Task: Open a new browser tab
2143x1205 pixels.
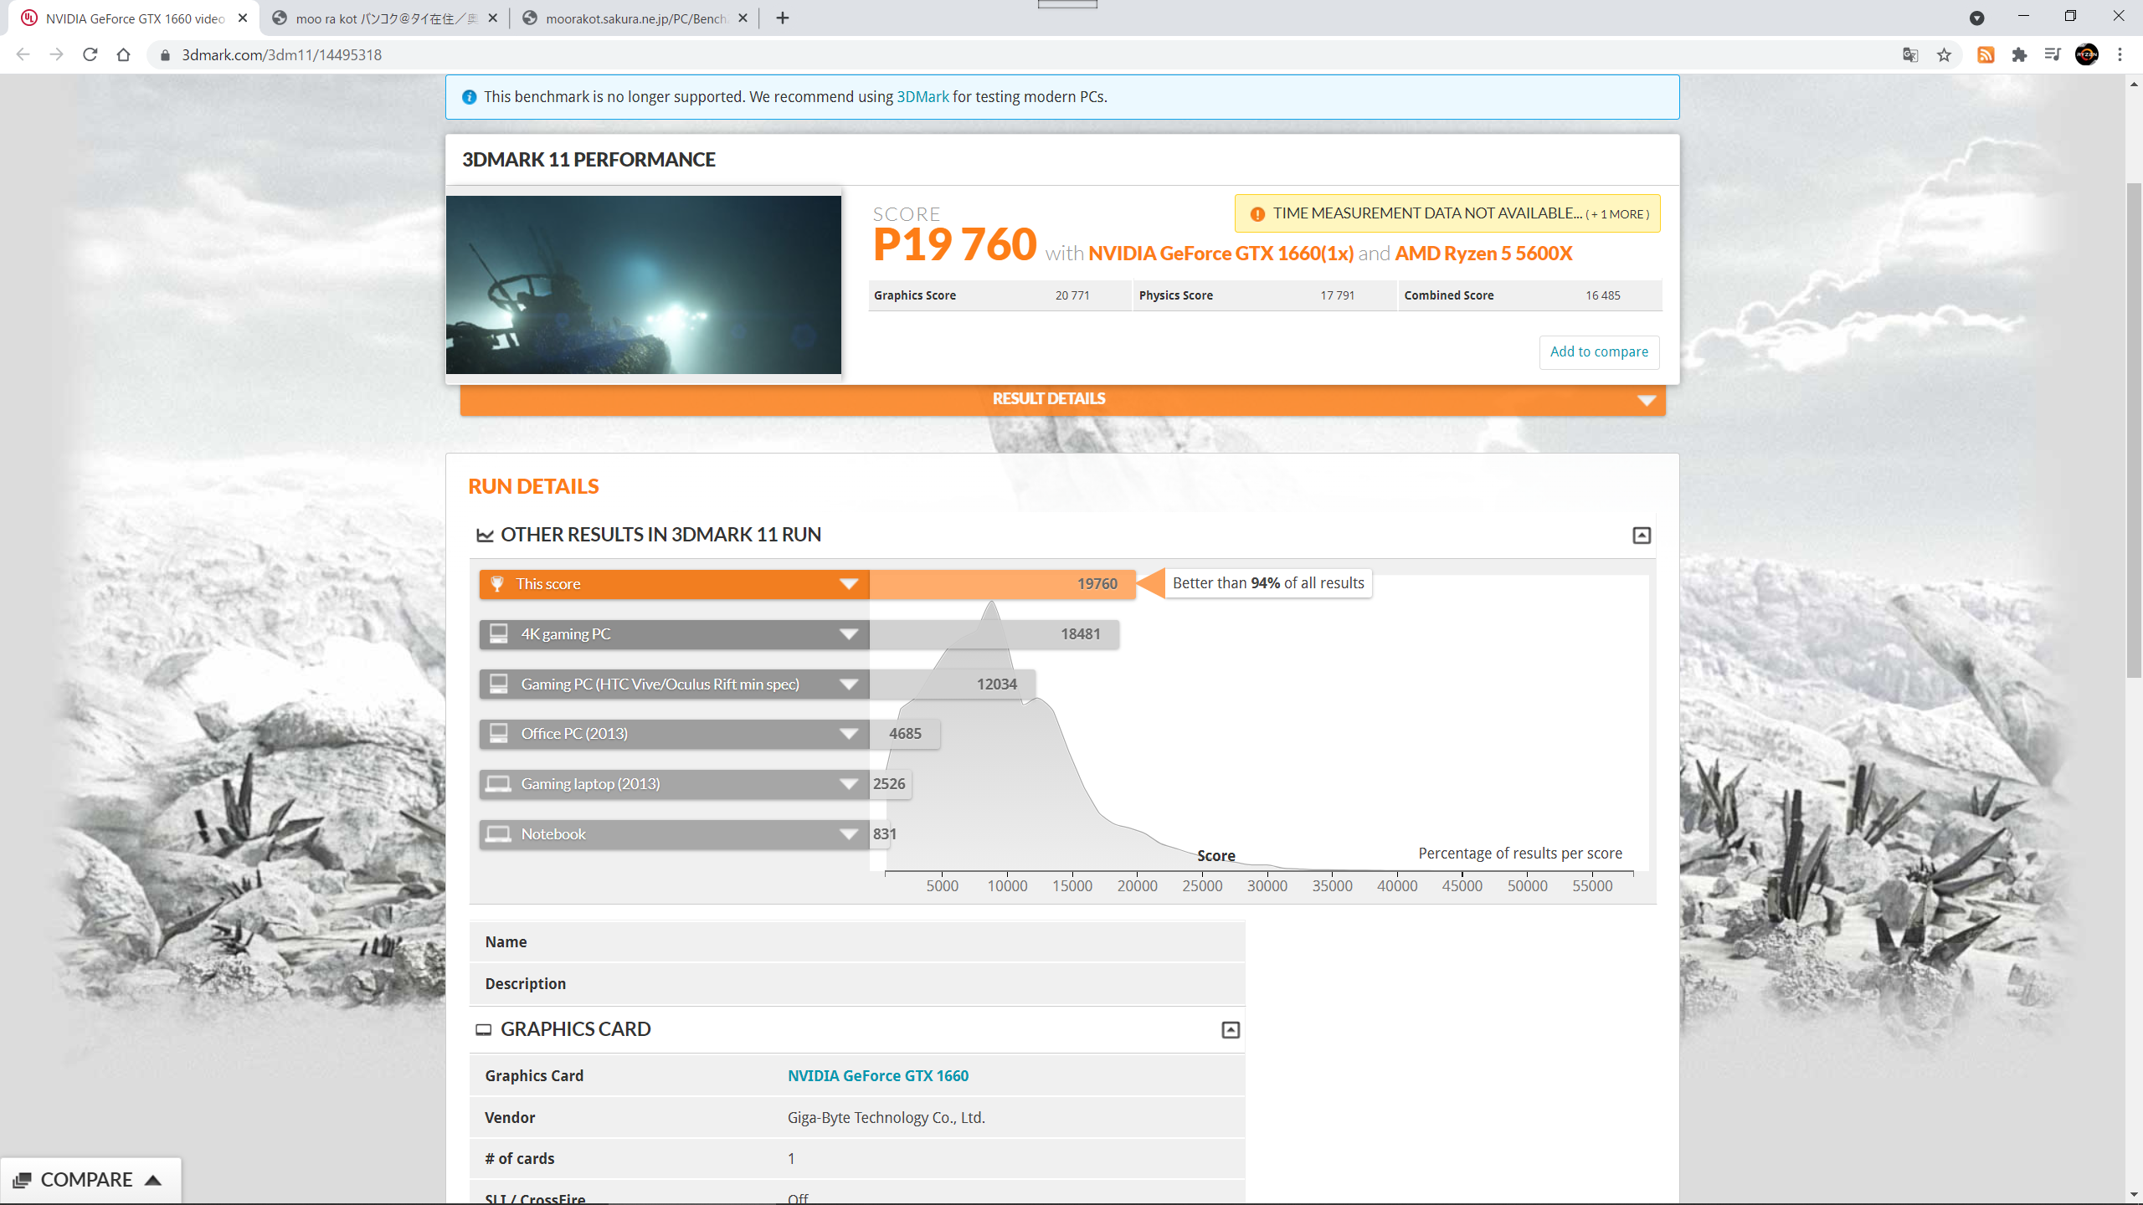Action: (x=783, y=18)
